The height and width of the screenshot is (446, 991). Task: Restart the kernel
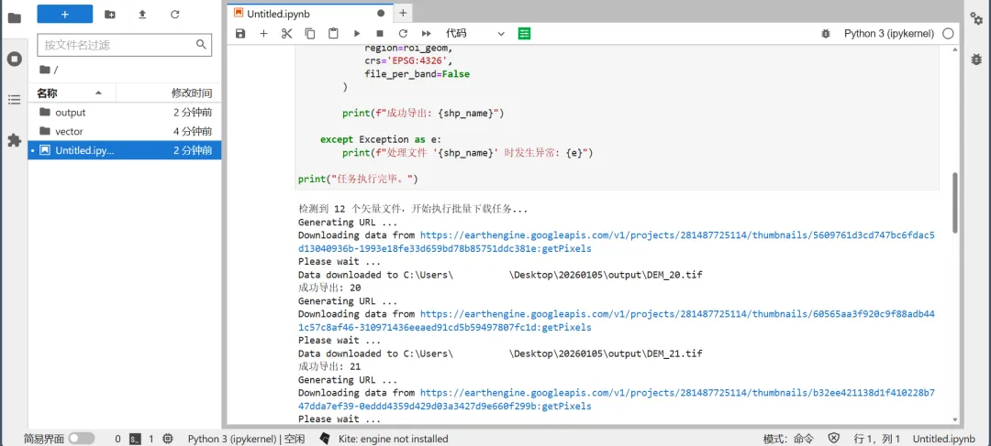[403, 34]
